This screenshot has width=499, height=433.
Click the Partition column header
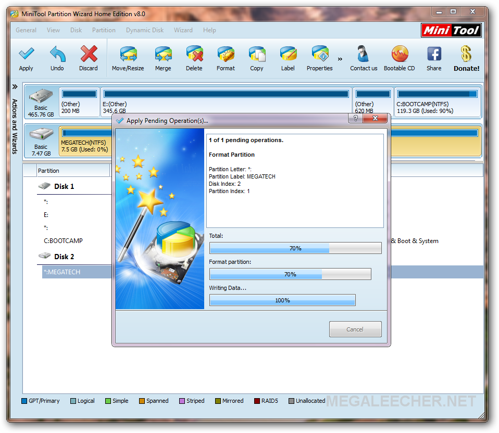pos(73,171)
